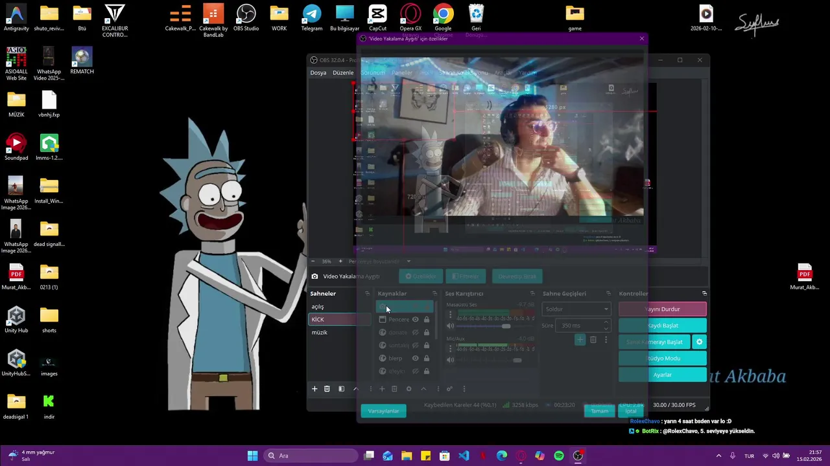Click Kaydı Başlat to start recording
830x466 pixels.
(663, 326)
